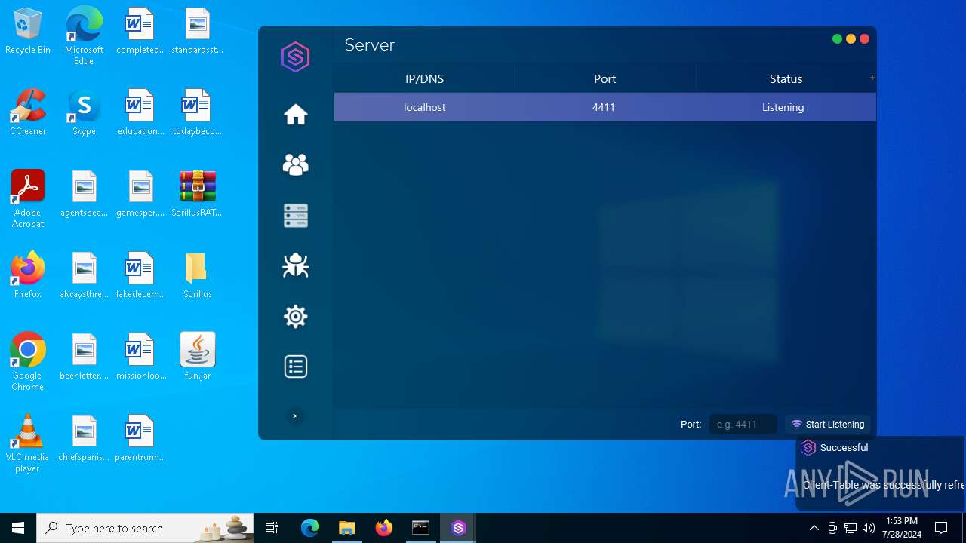The height and width of the screenshot is (543, 966).
Task: Click the Successful notification popup
Action: coord(880,473)
